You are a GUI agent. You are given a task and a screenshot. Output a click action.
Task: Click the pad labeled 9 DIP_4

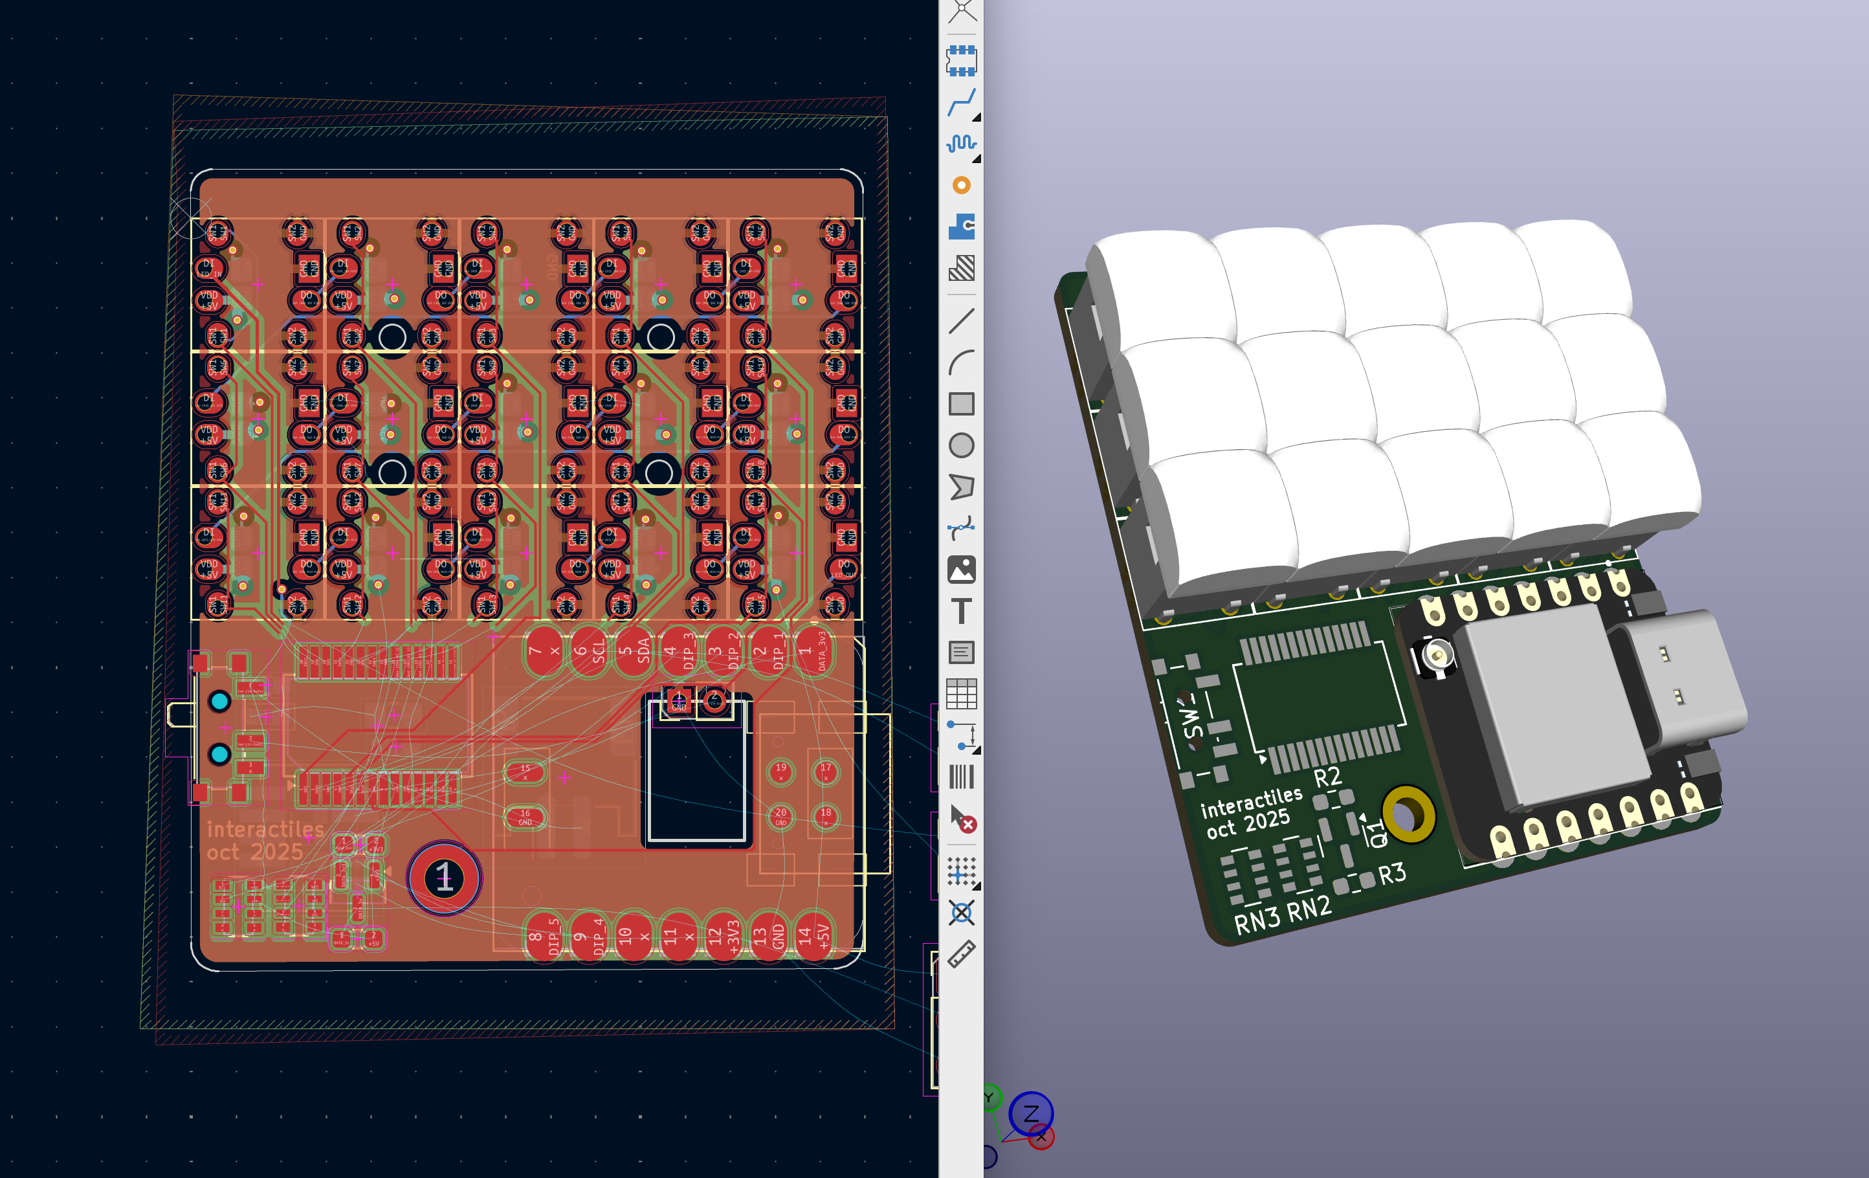[588, 937]
